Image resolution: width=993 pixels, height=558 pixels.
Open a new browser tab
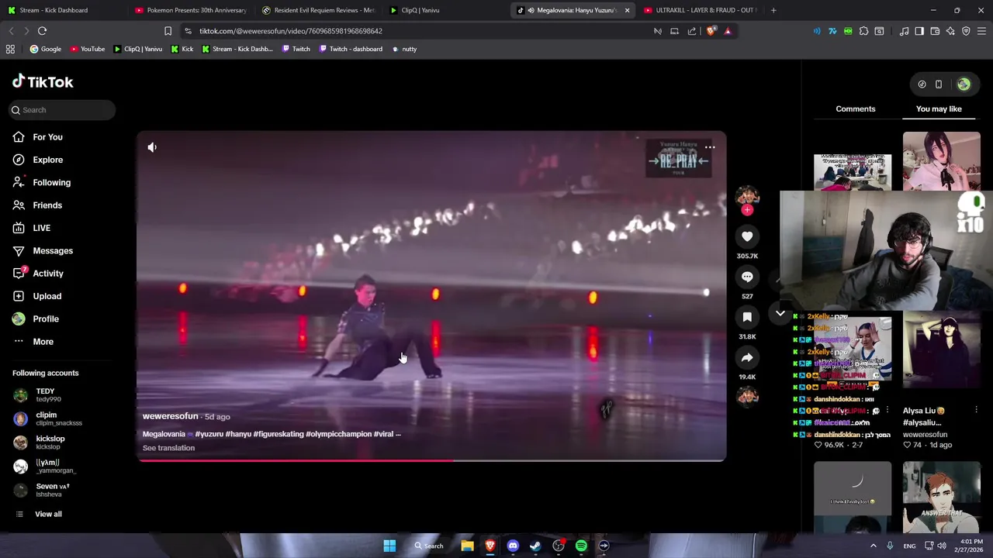[773, 10]
